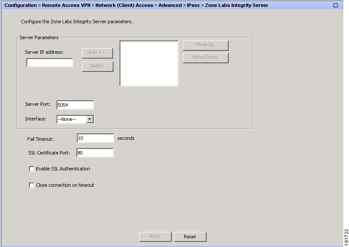Click the 'SSL Certificate Port:' label
Viewport: 349px width, 247px height.
point(49,153)
